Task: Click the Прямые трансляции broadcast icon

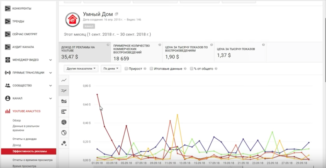Action: coord(8,73)
